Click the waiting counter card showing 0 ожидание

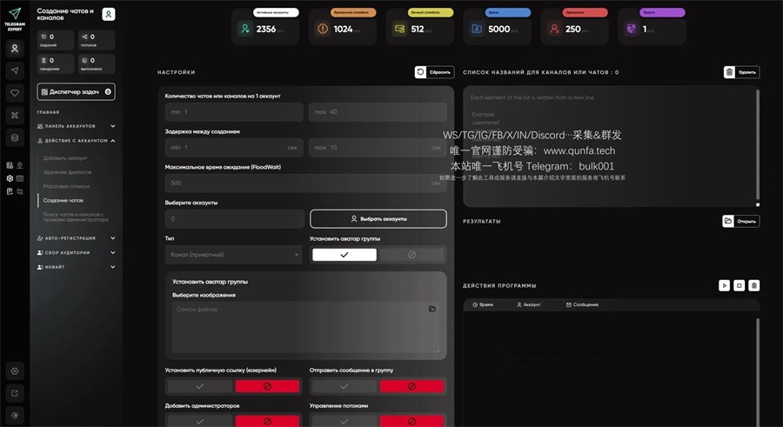(x=56, y=63)
